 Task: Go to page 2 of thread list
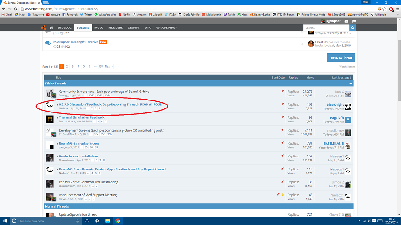67,67
